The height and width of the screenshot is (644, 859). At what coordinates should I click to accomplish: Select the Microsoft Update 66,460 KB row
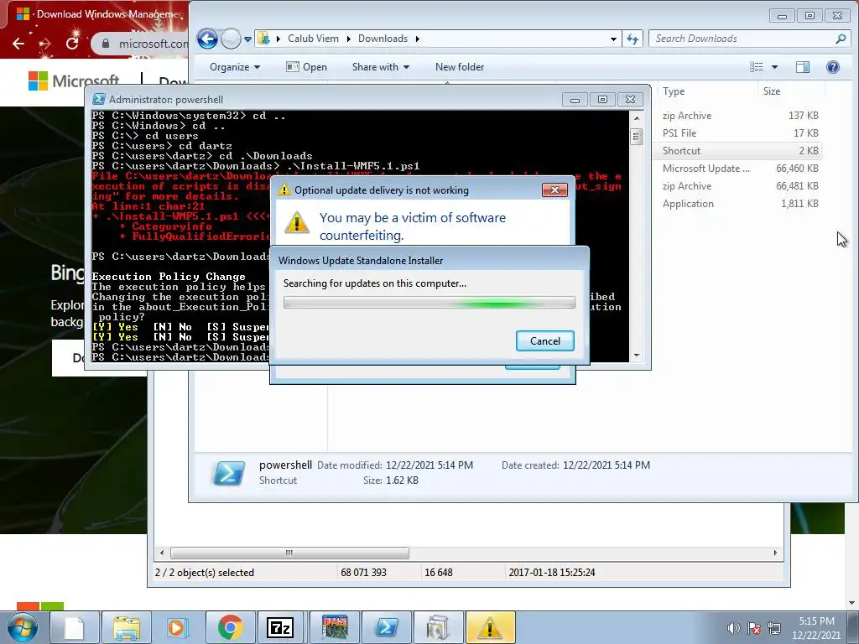coord(740,168)
